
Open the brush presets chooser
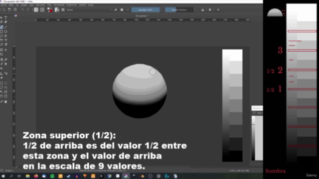point(63,10)
